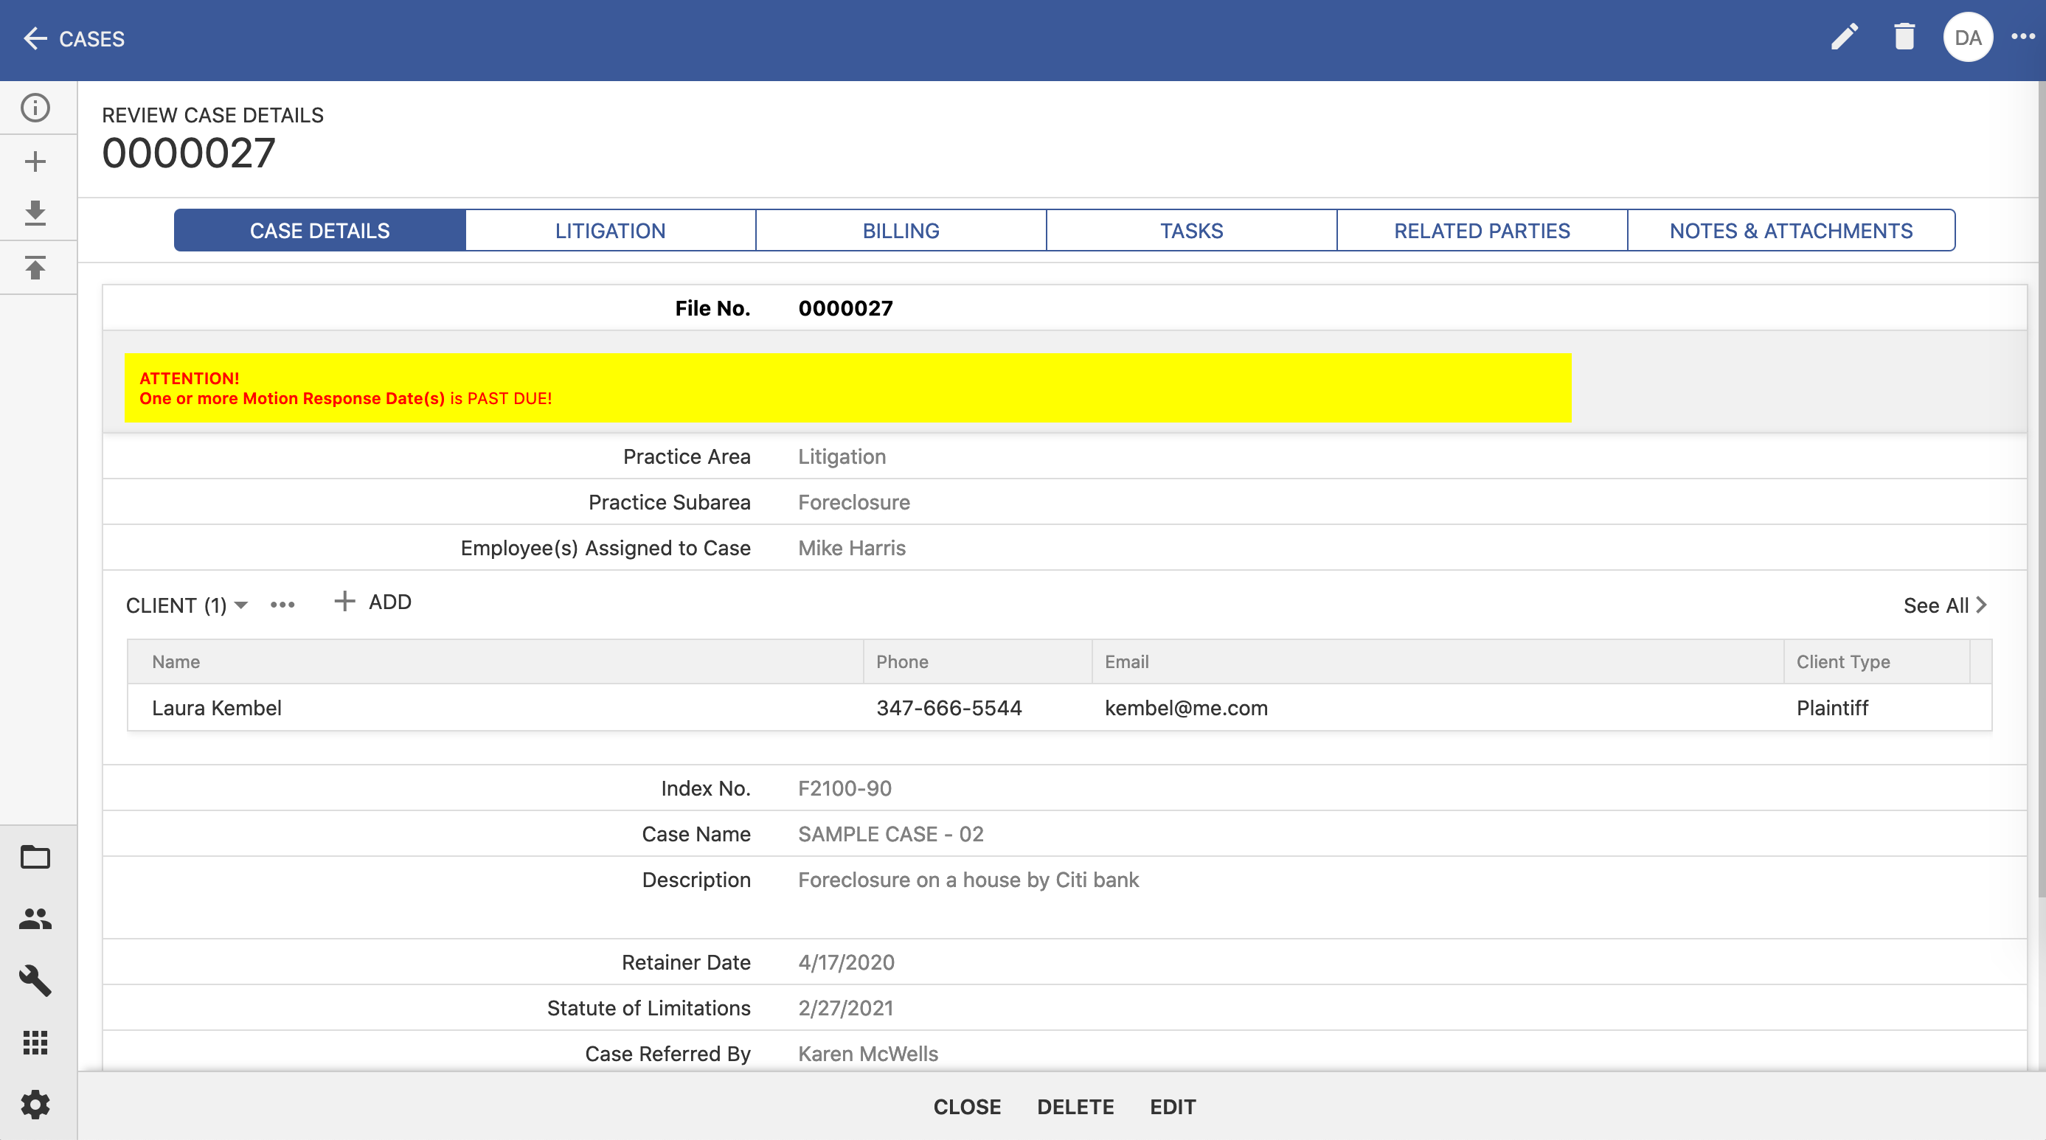Click the EDIT button at bottom
Viewport: 2046px width, 1140px height.
1172,1107
